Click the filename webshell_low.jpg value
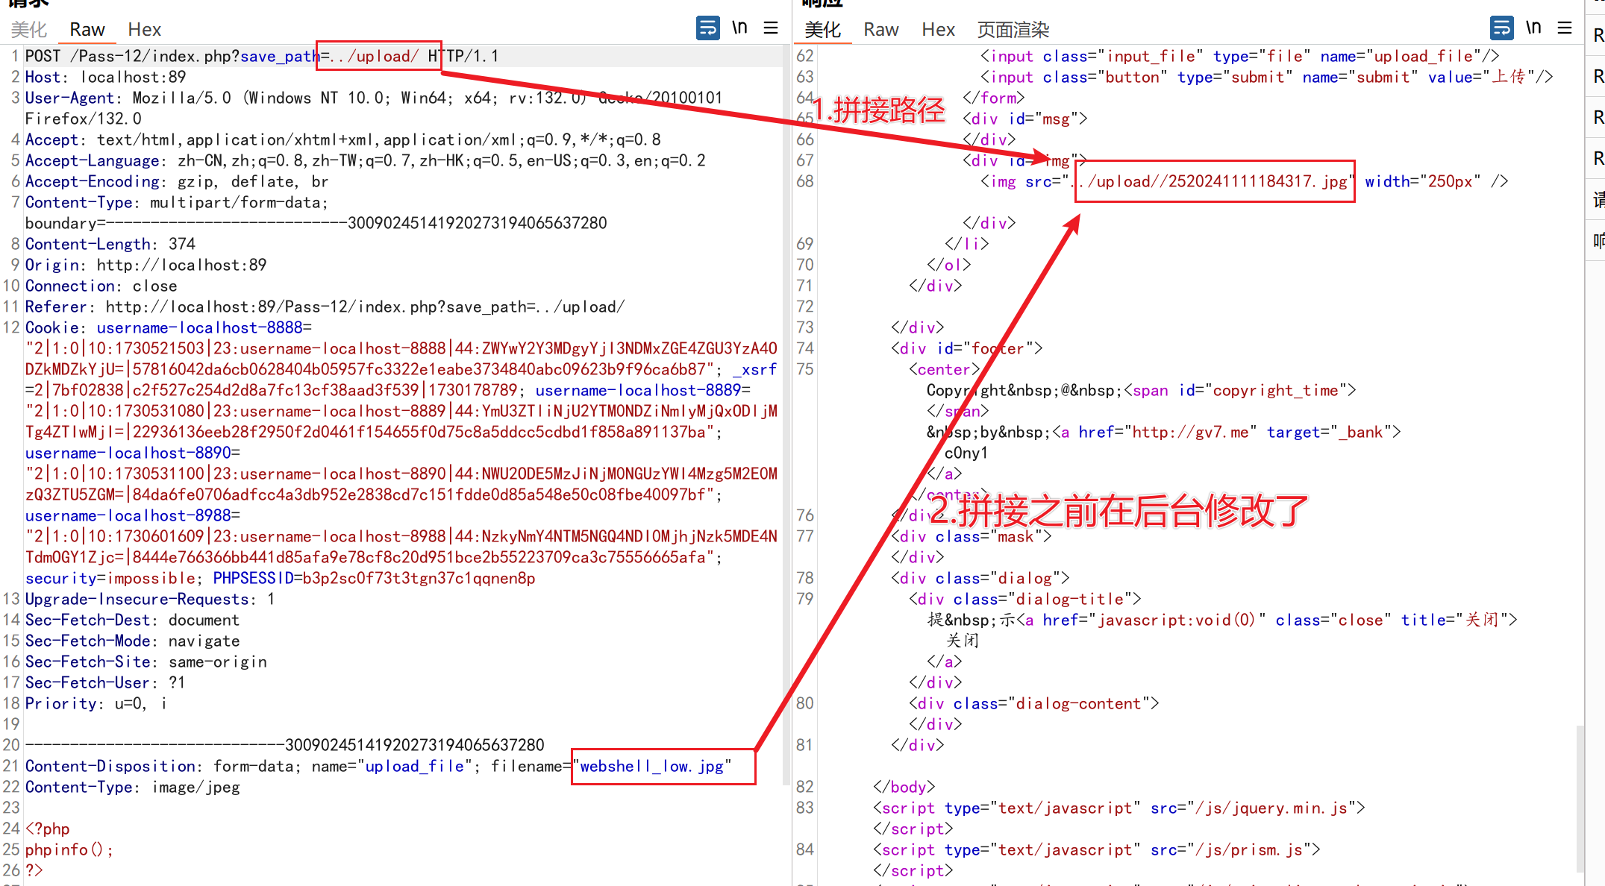Screen dimensions: 1605x886 pyautogui.click(x=652, y=766)
